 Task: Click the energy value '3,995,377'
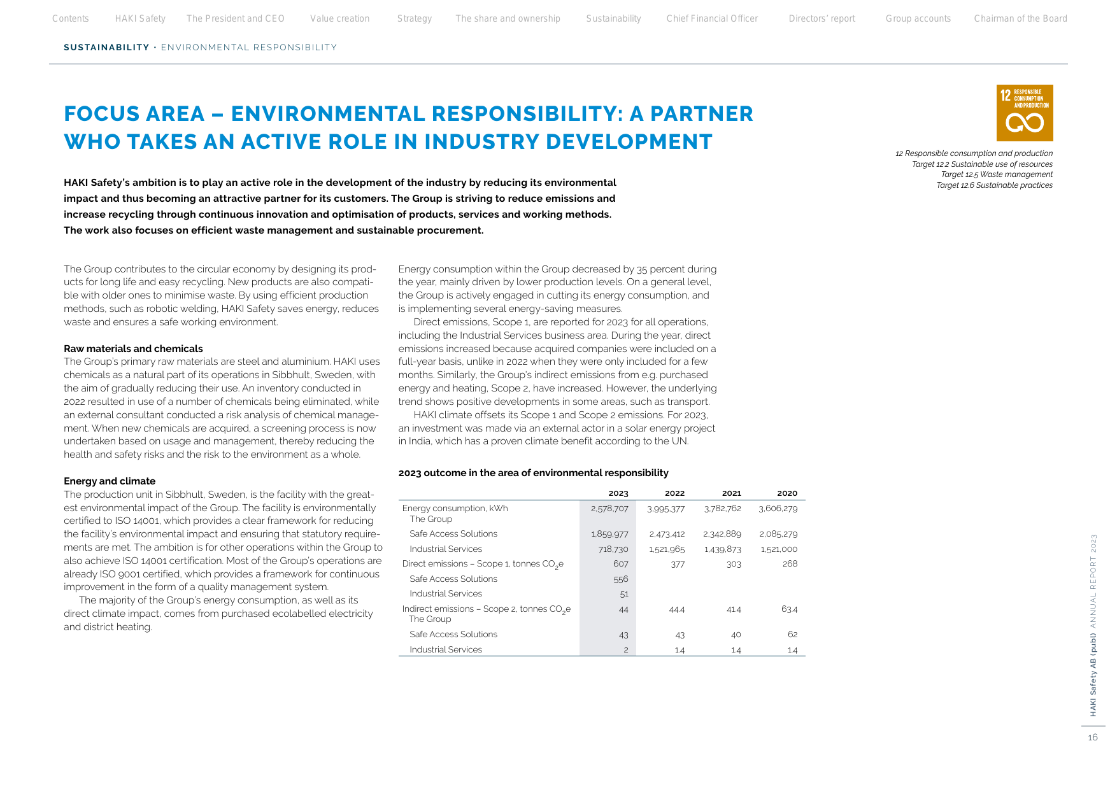pos(666,509)
